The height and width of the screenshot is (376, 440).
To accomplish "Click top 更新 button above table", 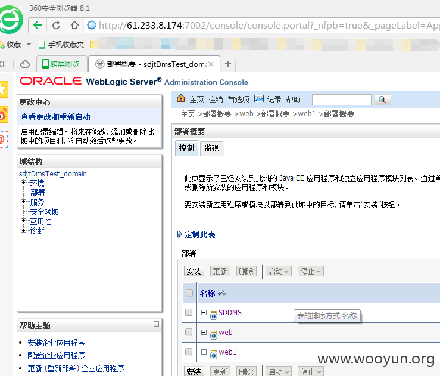I will click(x=220, y=271).
